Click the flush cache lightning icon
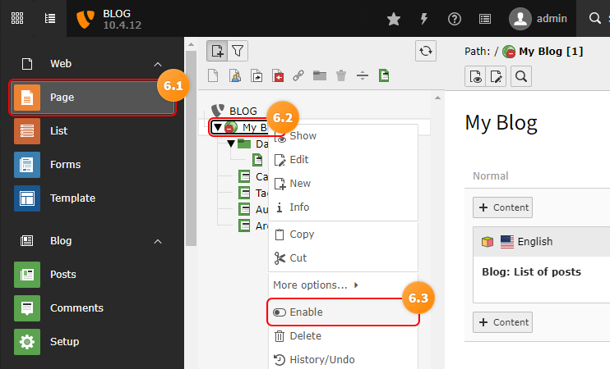Screen dimensions: 610x369 point(424,19)
